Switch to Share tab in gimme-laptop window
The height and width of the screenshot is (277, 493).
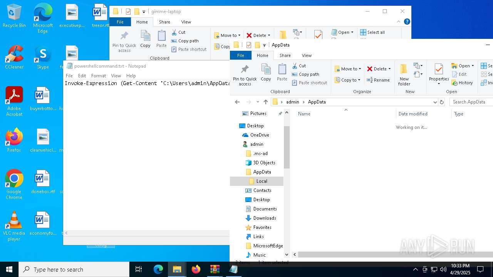click(x=164, y=22)
